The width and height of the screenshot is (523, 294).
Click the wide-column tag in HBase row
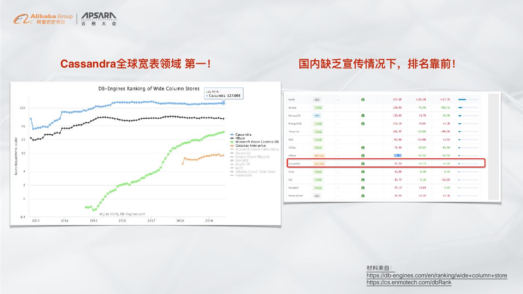click(319, 155)
